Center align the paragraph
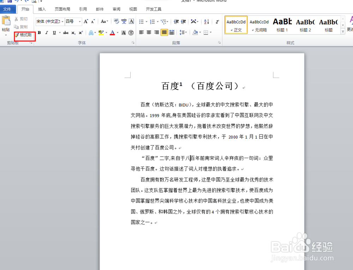This screenshot has height=270, width=353. 149,32
